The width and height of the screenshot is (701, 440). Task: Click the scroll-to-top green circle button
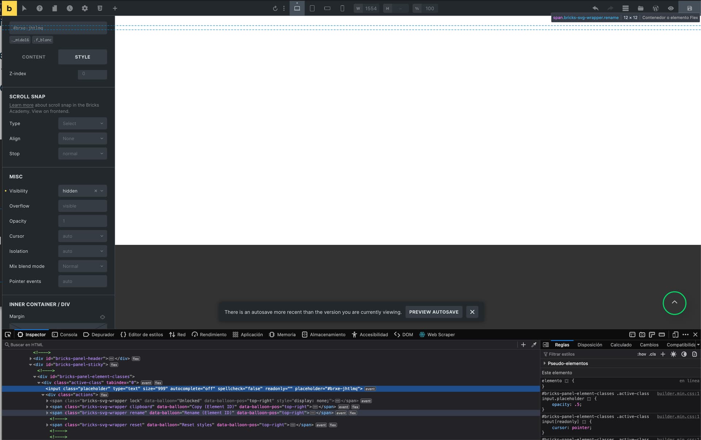point(674,303)
